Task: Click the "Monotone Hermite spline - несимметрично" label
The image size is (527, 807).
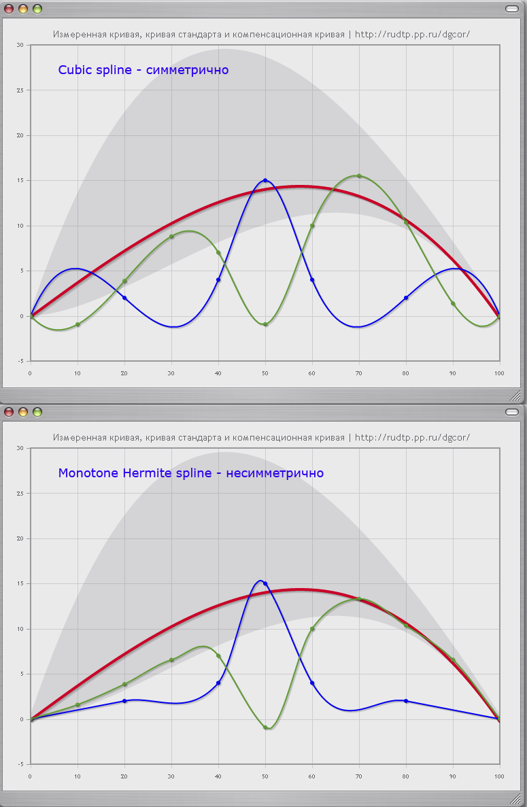Action: 190,473
